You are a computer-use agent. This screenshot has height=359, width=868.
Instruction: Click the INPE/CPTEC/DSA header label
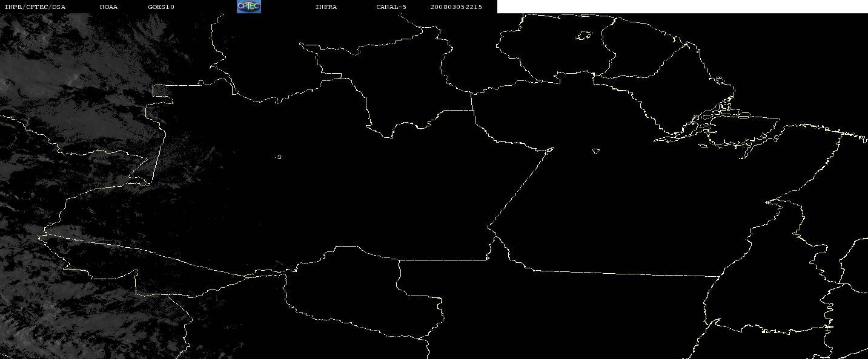tap(35, 7)
